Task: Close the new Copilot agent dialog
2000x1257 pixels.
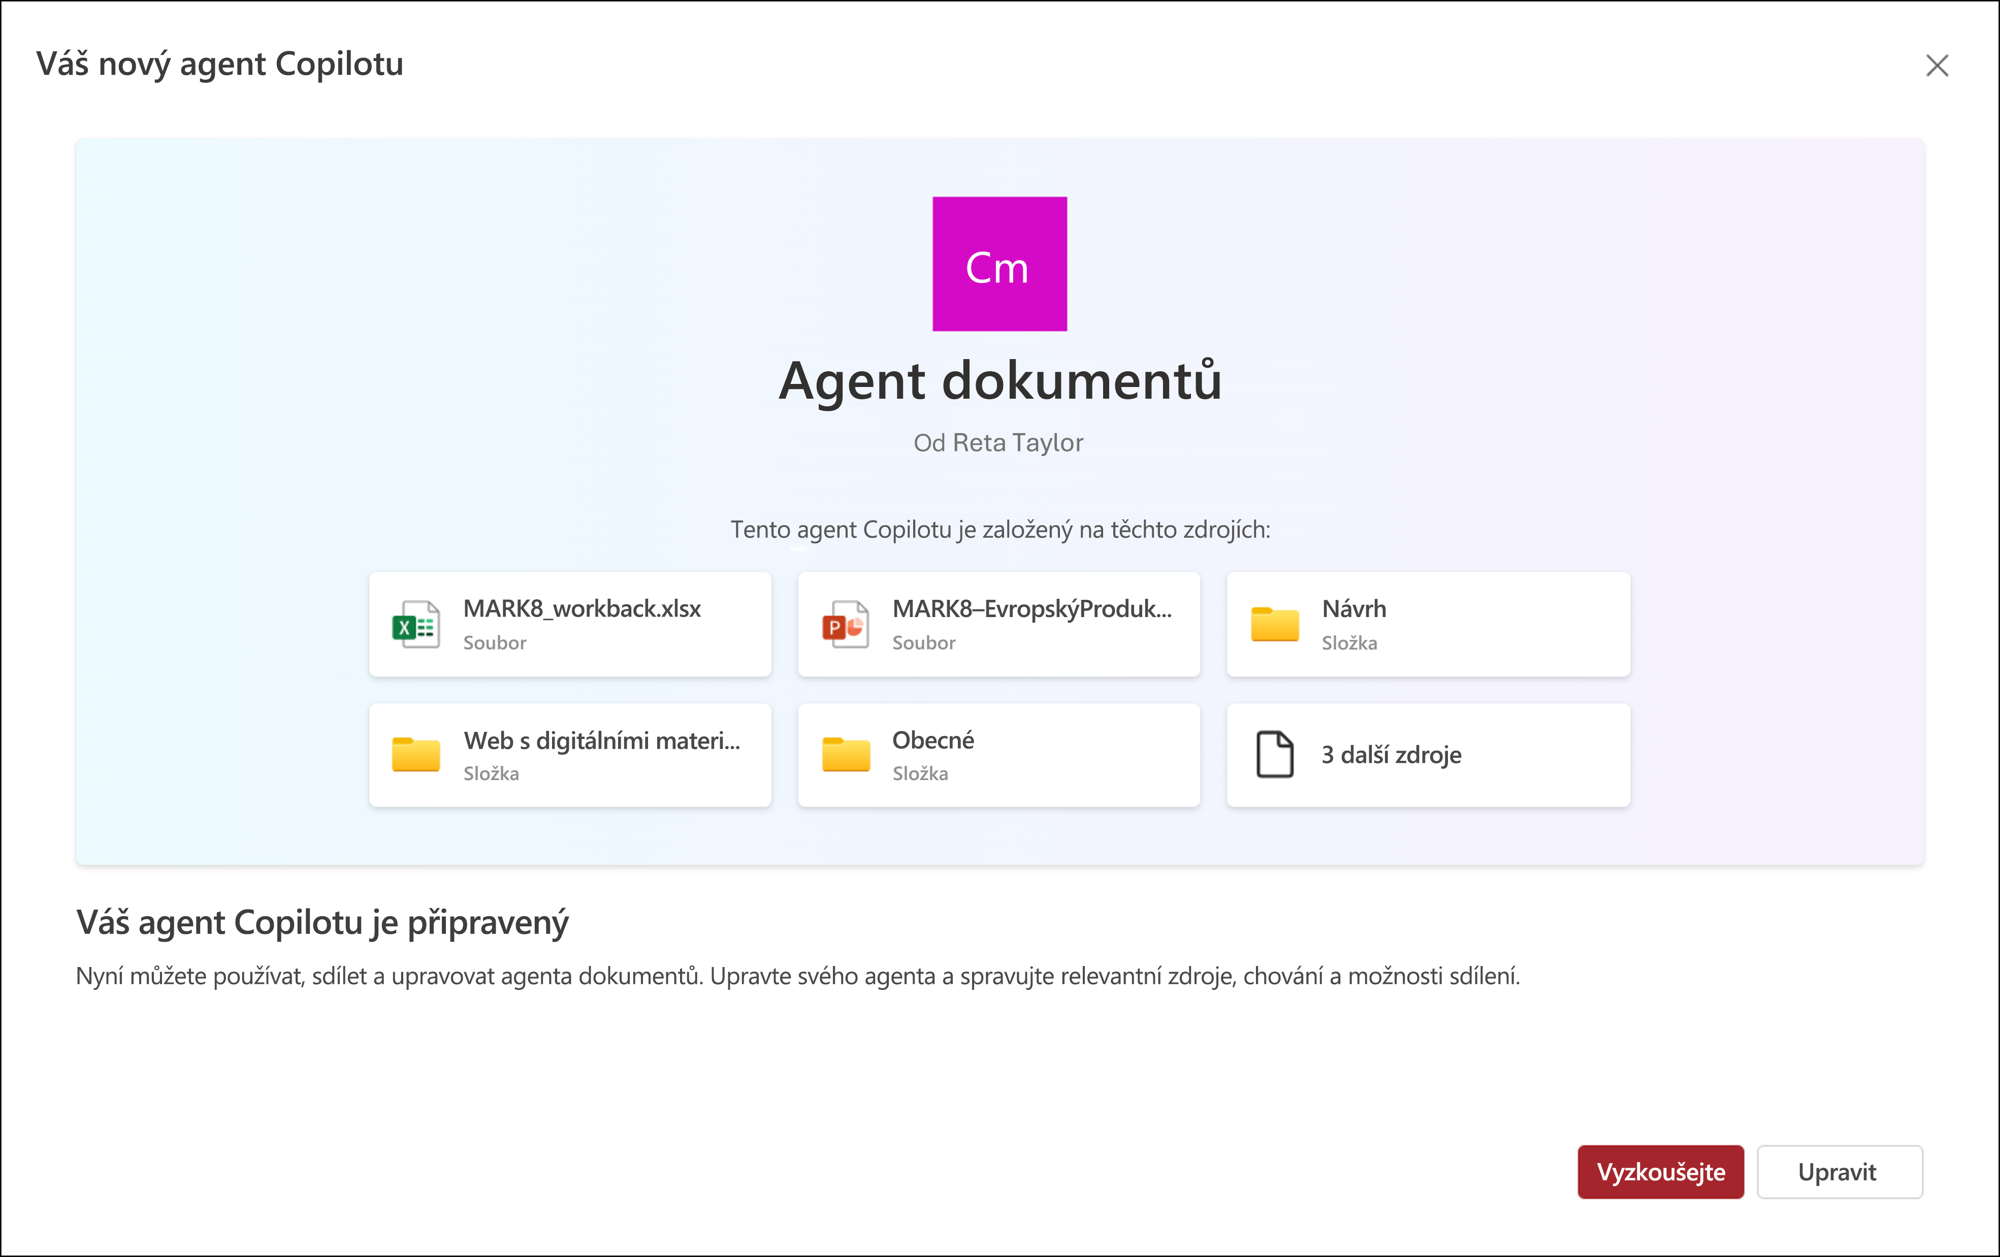Action: [x=1937, y=66]
